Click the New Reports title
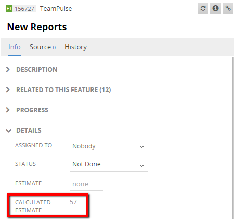Image resolution: width=234 pixels, height=219 pixels. 37,27
